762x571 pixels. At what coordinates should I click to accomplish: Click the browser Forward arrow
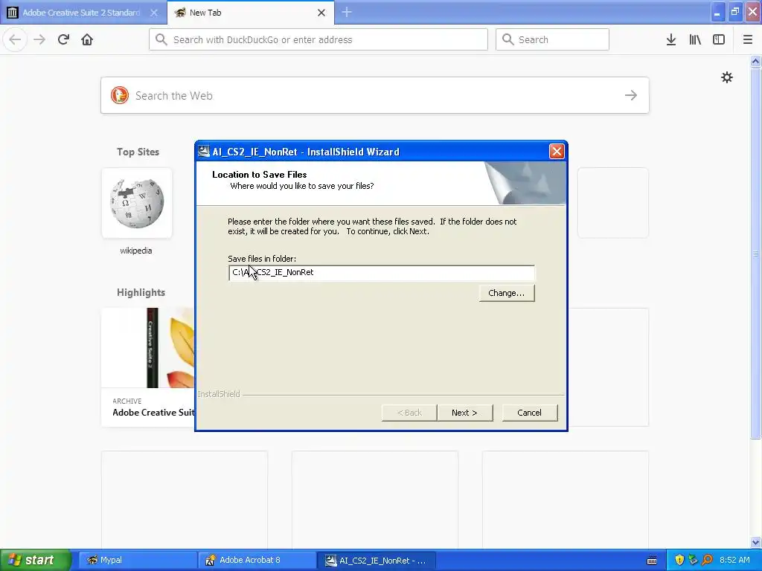coord(39,39)
